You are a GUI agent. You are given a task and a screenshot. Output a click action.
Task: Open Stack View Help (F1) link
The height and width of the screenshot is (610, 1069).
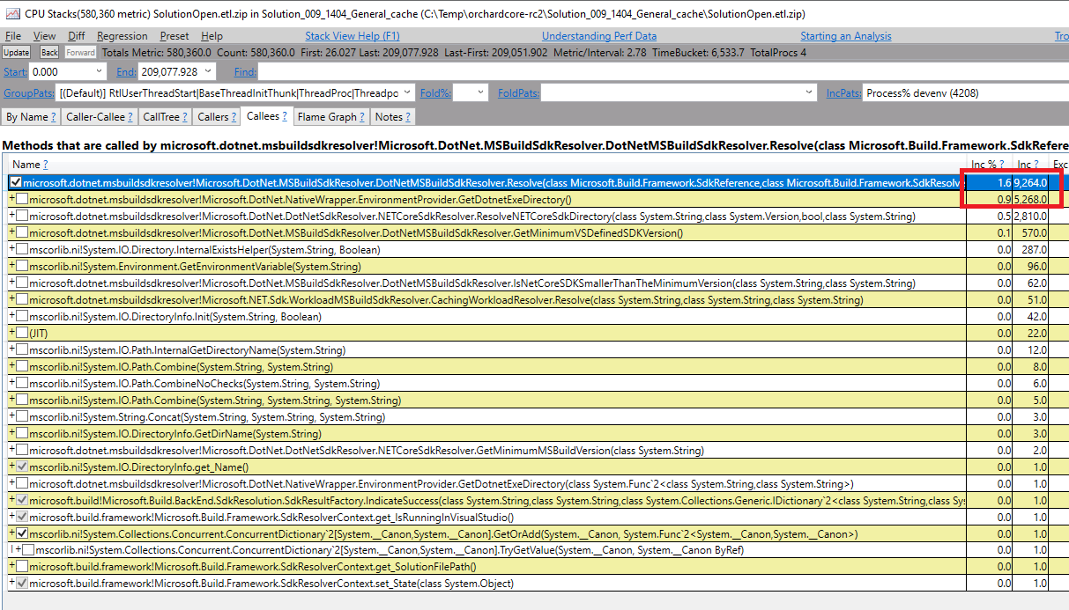point(353,36)
